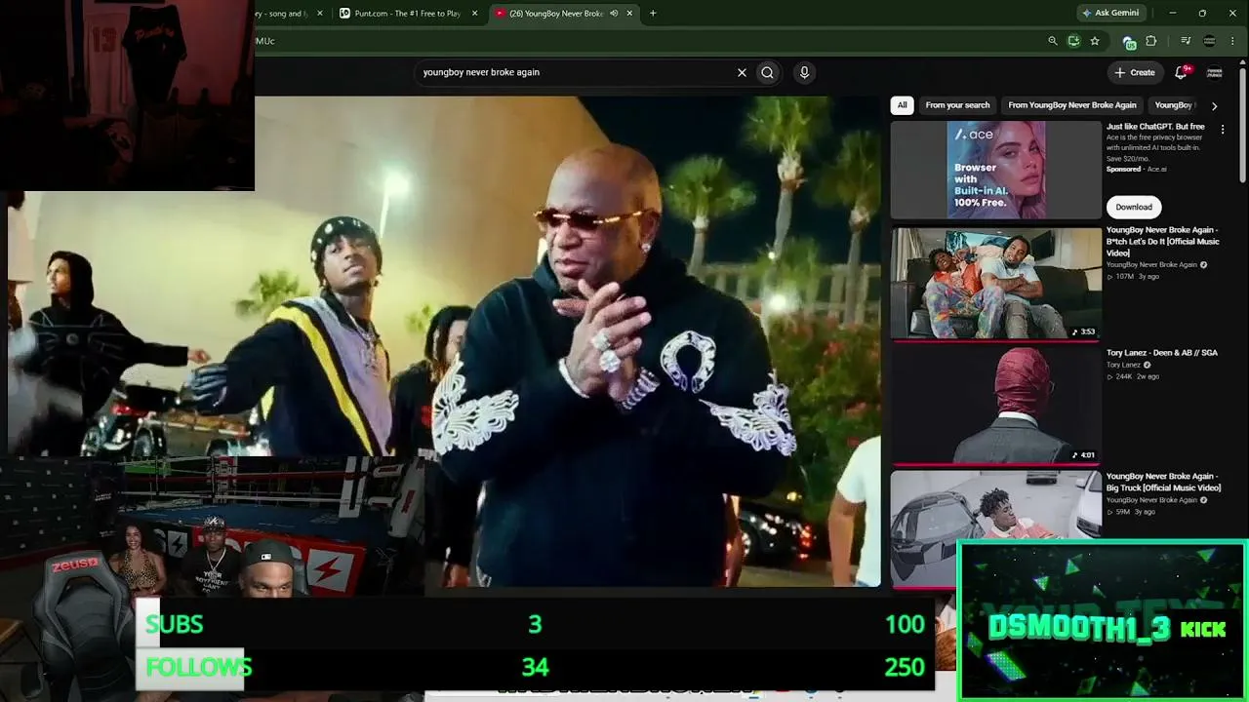Open the B*tch Let's Do It video title
Screen dimensions: 1249x702
coord(1163,242)
